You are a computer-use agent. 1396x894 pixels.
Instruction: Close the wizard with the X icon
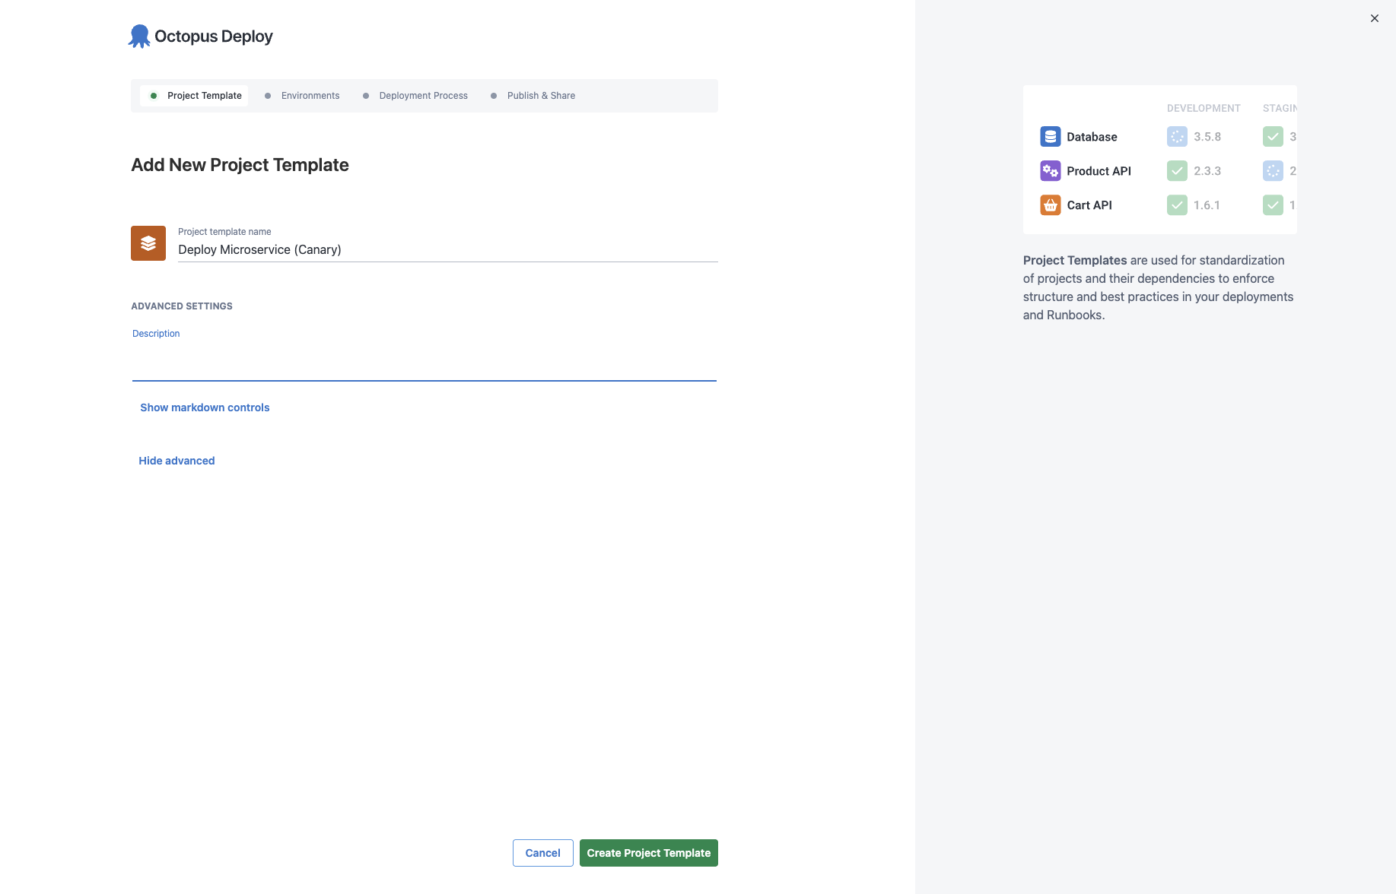(x=1374, y=18)
